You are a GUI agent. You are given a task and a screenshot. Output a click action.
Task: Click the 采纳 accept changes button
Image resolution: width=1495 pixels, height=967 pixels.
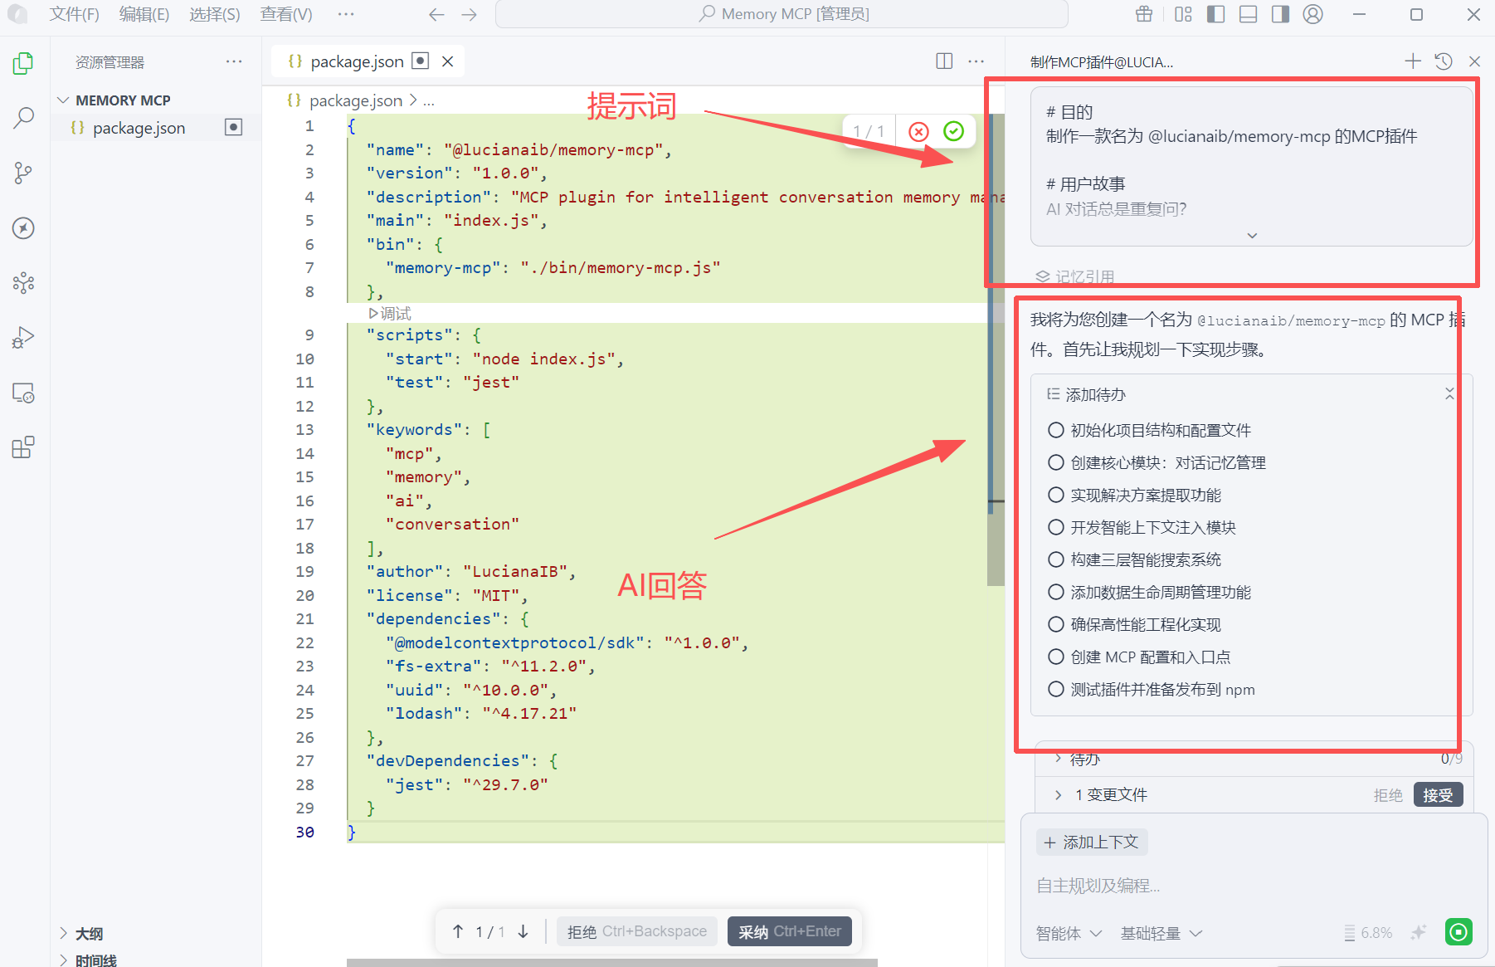pyautogui.click(x=789, y=931)
